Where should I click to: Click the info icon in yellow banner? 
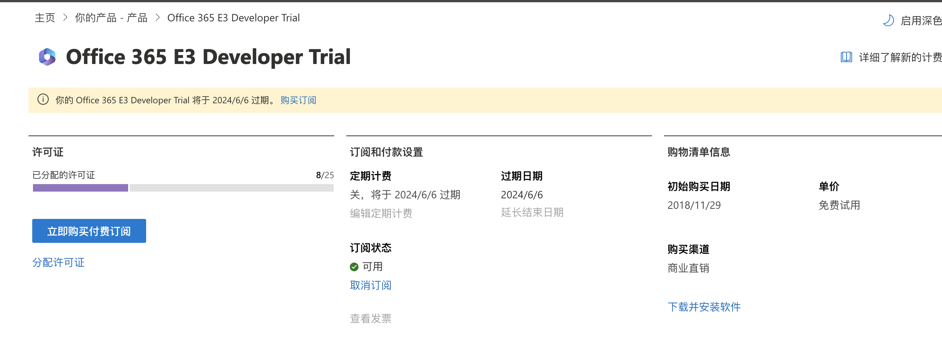click(43, 100)
